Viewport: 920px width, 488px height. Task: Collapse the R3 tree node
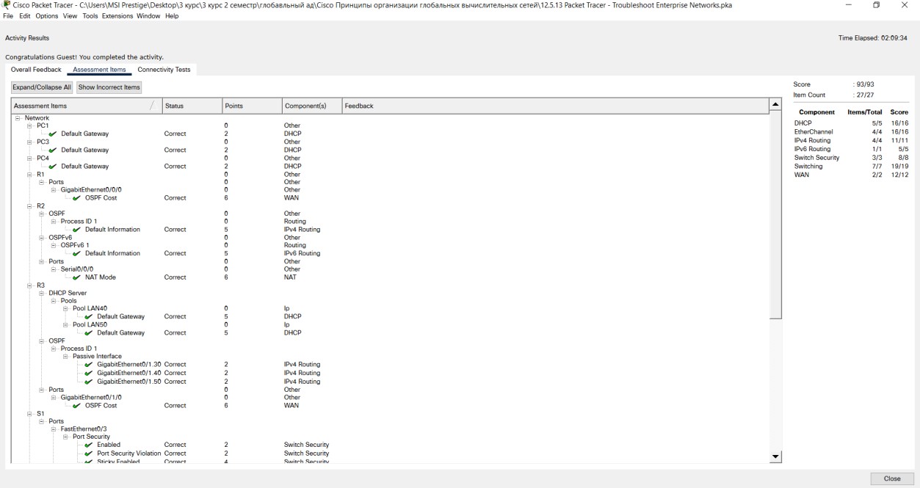click(x=29, y=285)
